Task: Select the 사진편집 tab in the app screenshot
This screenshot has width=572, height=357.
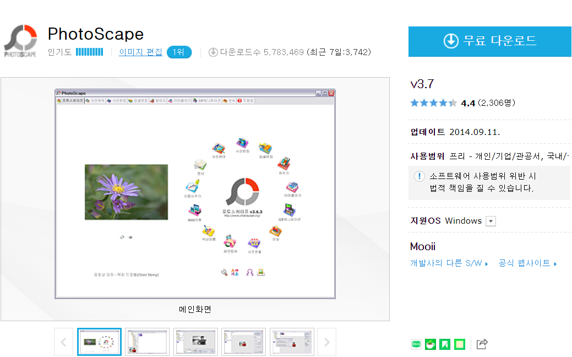Action: [x=116, y=100]
